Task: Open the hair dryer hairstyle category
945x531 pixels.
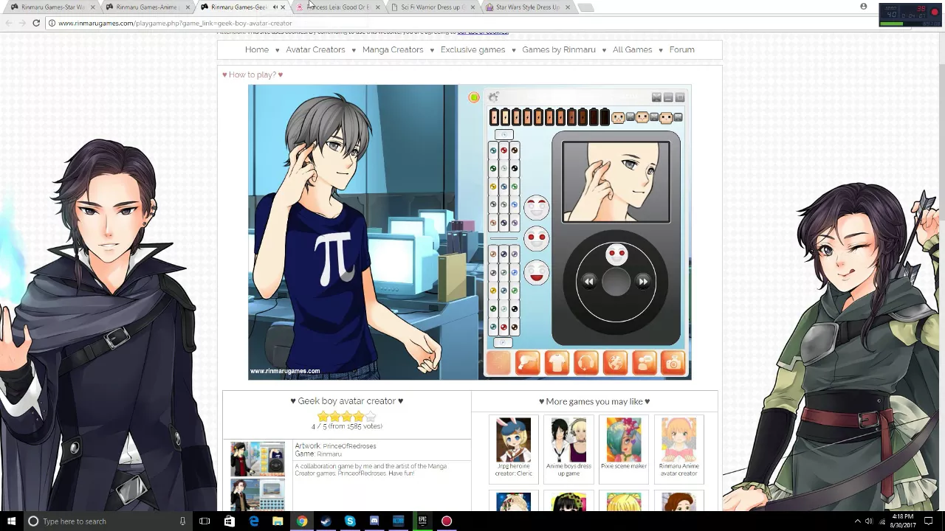Action: 527,363
